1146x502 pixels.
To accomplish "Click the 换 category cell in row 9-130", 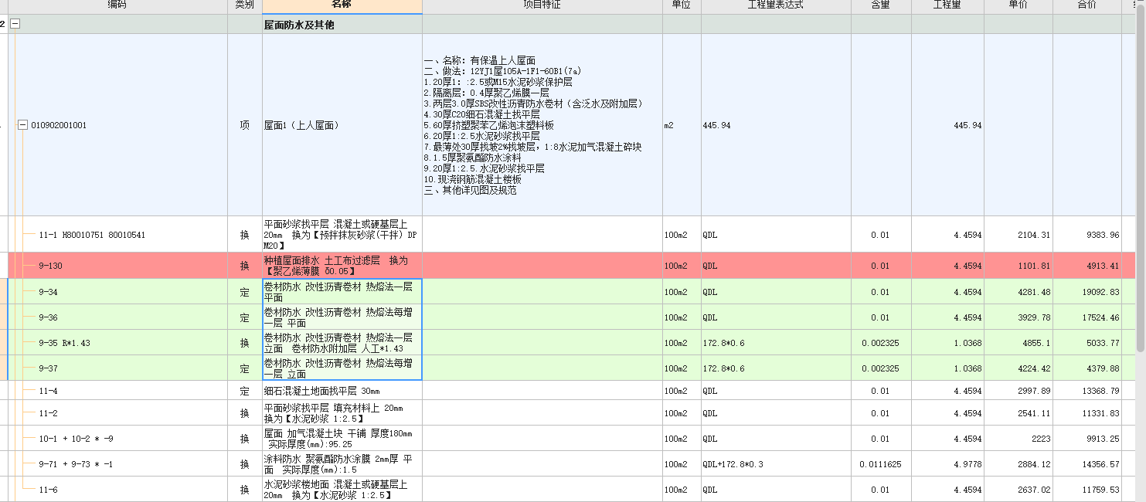I will tap(245, 266).
